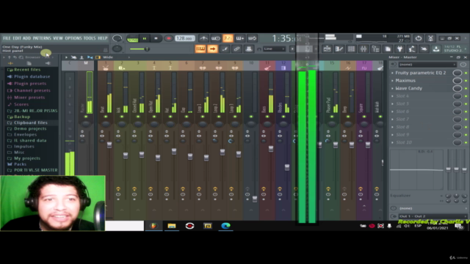Disable the Wave Candy slot LED
The image size is (470, 264).
click(466, 88)
